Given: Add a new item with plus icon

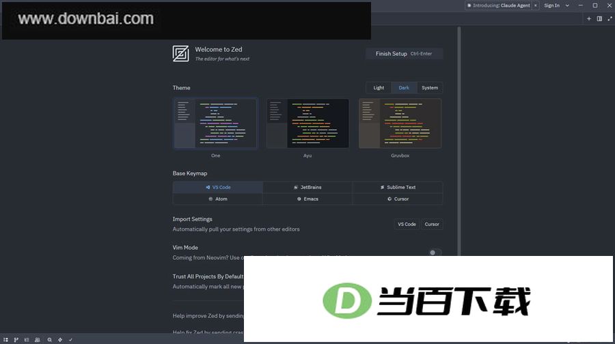Looking at the screenshot, I should (589, 18).
